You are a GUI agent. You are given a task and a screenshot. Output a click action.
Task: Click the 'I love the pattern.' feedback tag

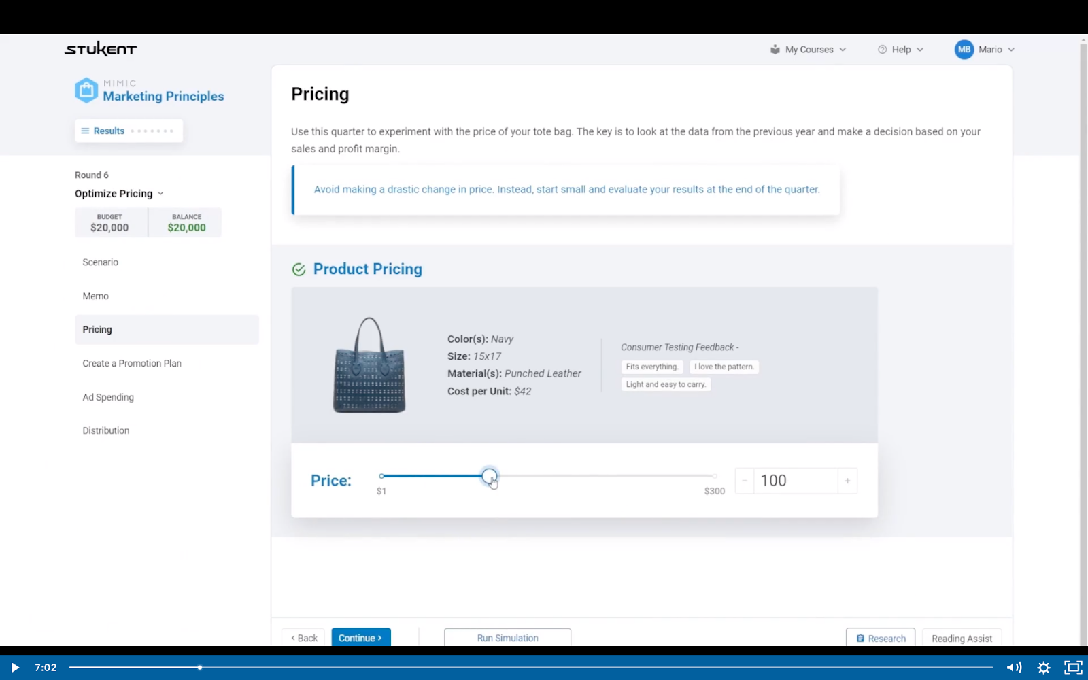(724, 367)
